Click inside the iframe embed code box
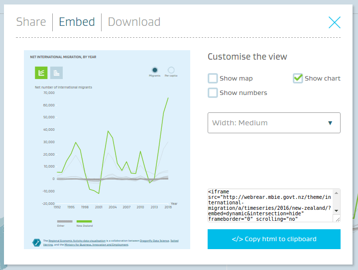 (269, 205)
